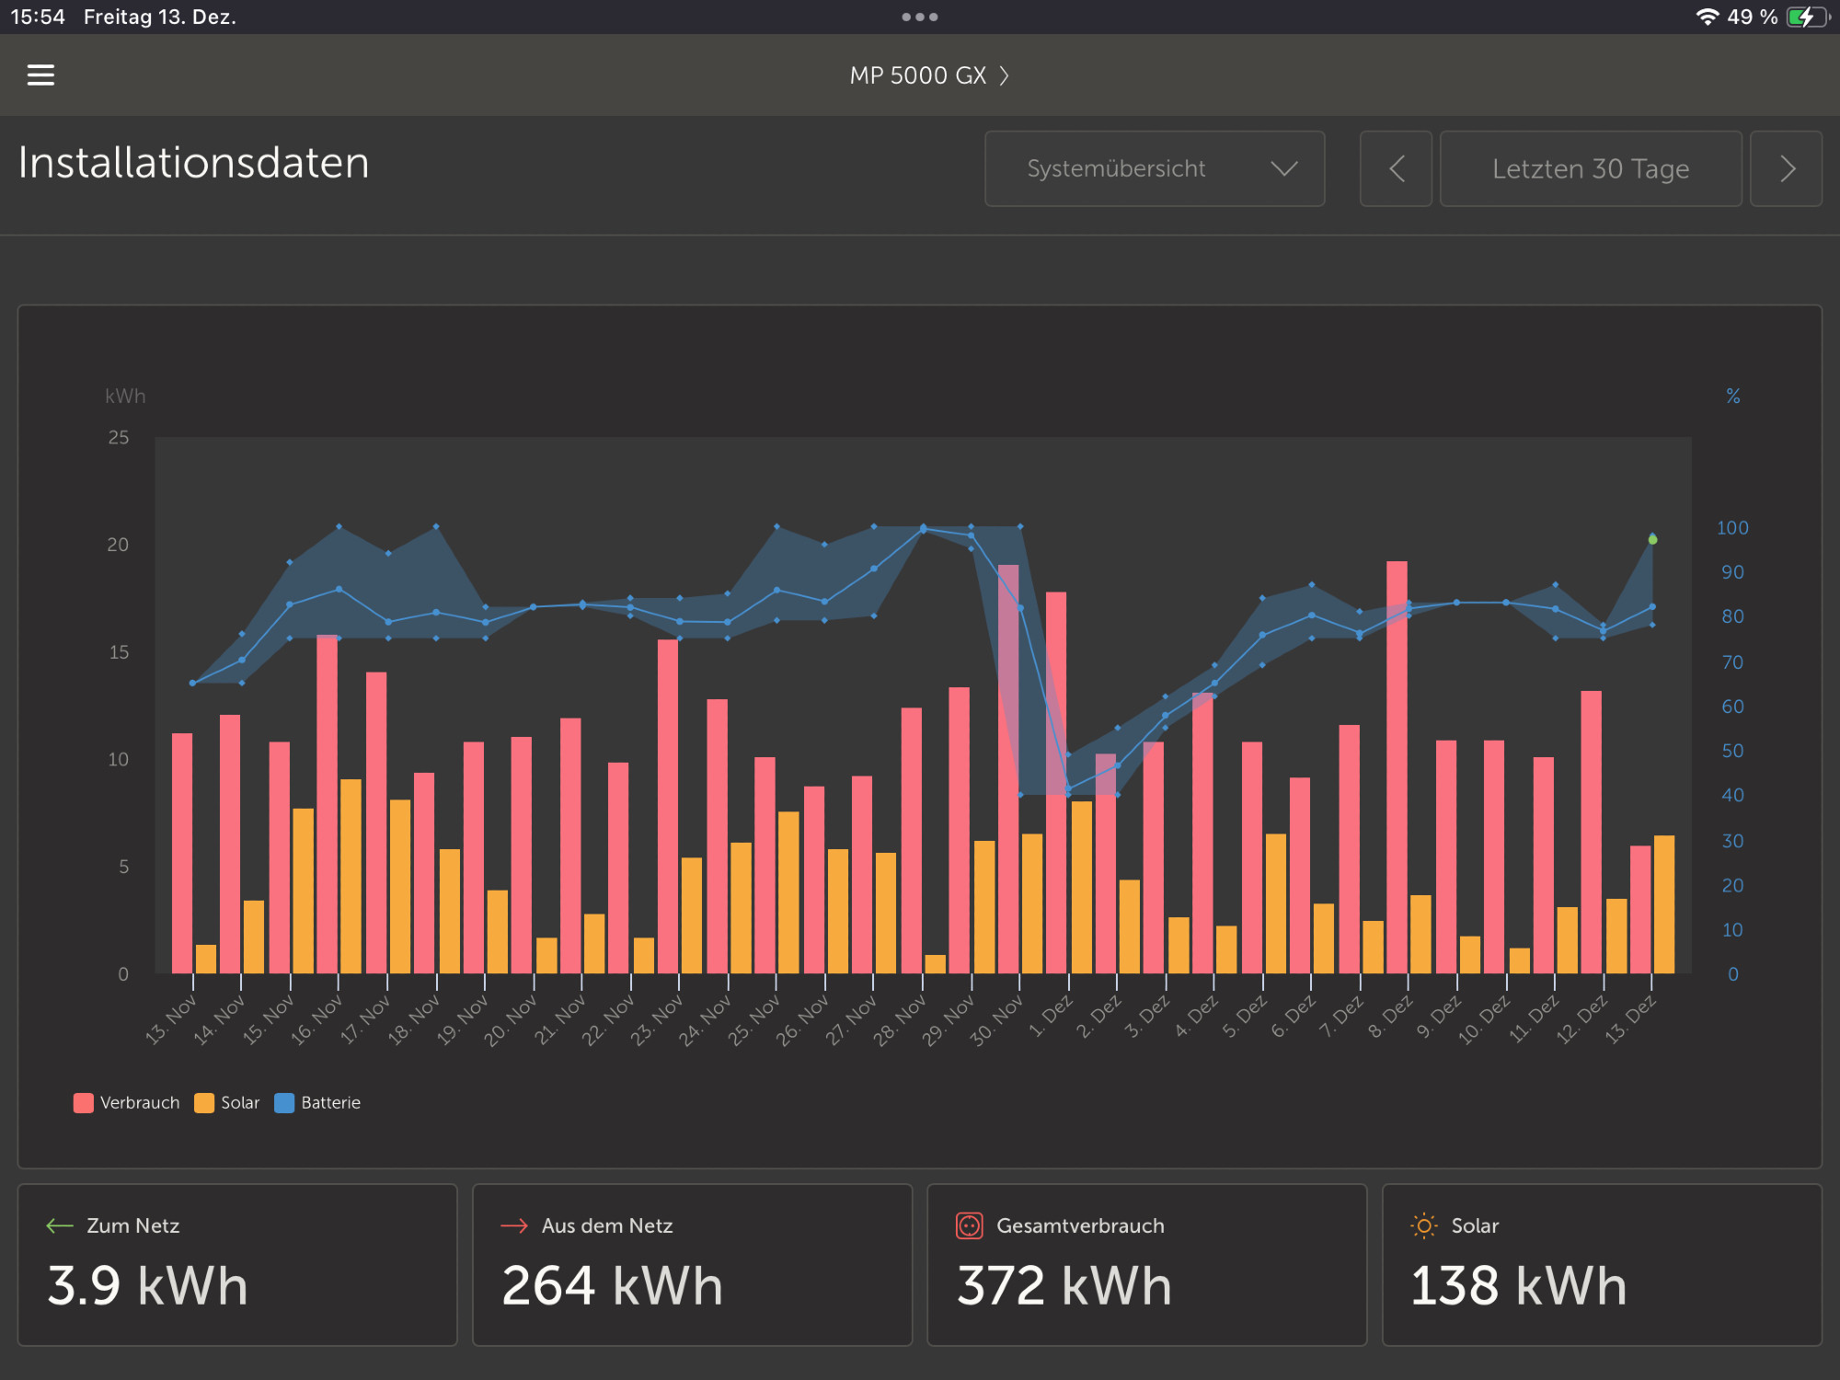Go to the next time period

(x=1786, y=168)
